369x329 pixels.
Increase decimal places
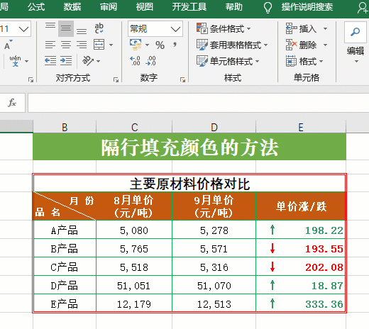pos(136,61)
